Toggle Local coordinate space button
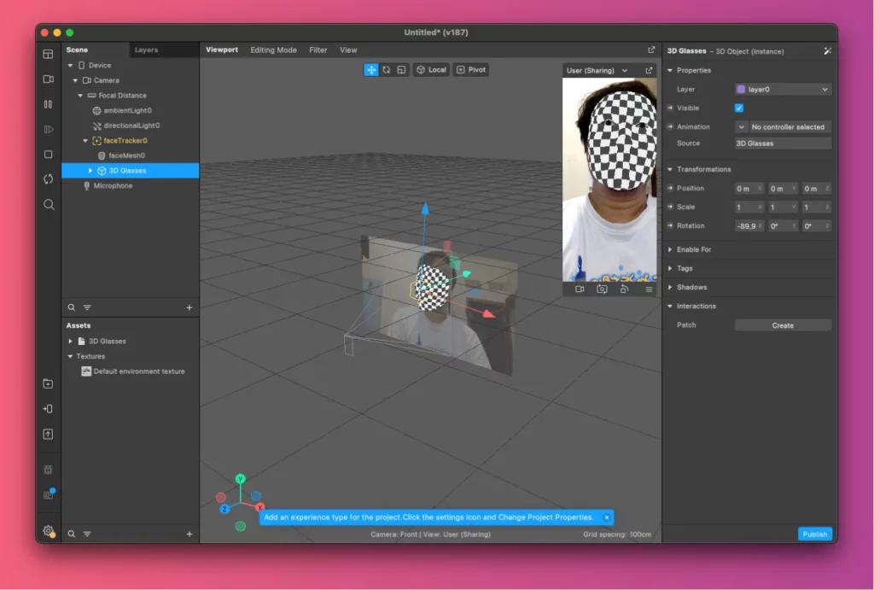 432,70
